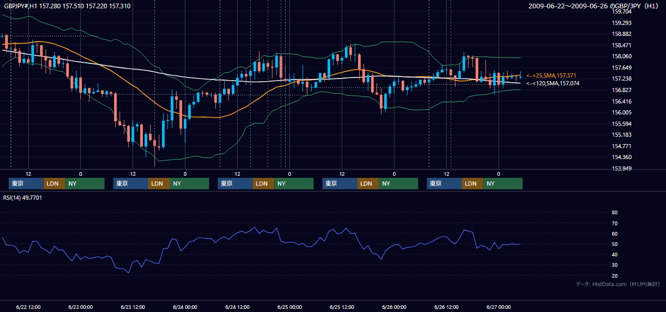Click price axis value 156.005
666x312 pixels.
coord(622,112)
